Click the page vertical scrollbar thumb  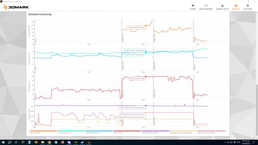257,110
